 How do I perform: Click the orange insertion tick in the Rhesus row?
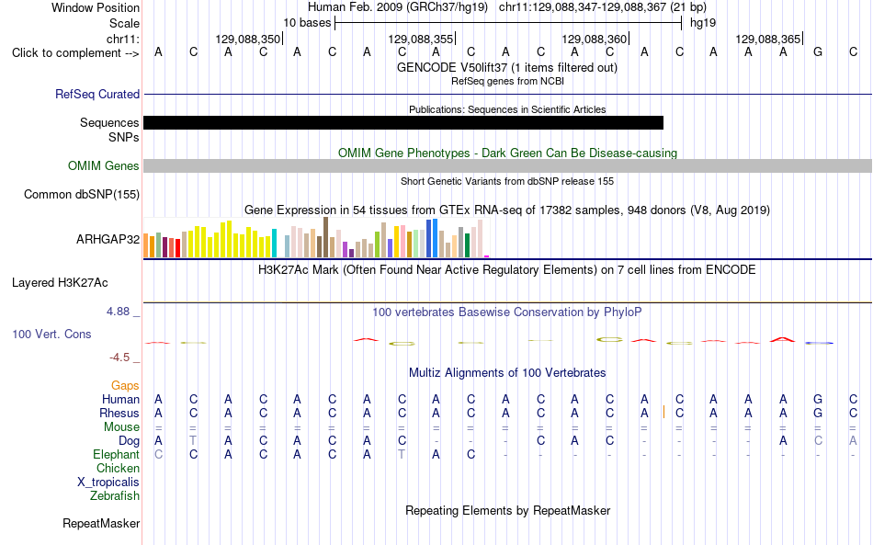pyautogui.click(x=663, y=413)
